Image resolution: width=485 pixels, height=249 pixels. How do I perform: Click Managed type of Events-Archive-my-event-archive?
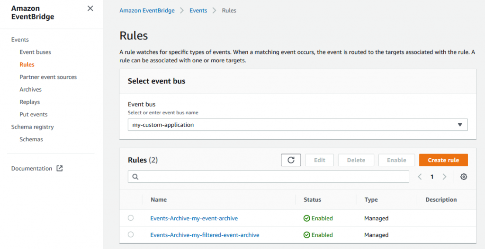pos(377,218)
